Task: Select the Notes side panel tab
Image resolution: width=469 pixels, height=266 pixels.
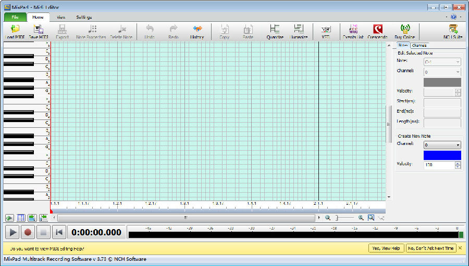Action: tap(403, 45)
